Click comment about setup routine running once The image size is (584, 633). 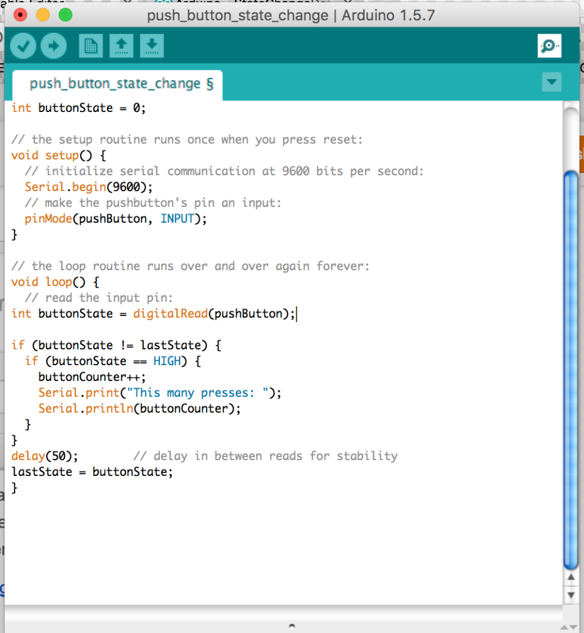[187, 139]
